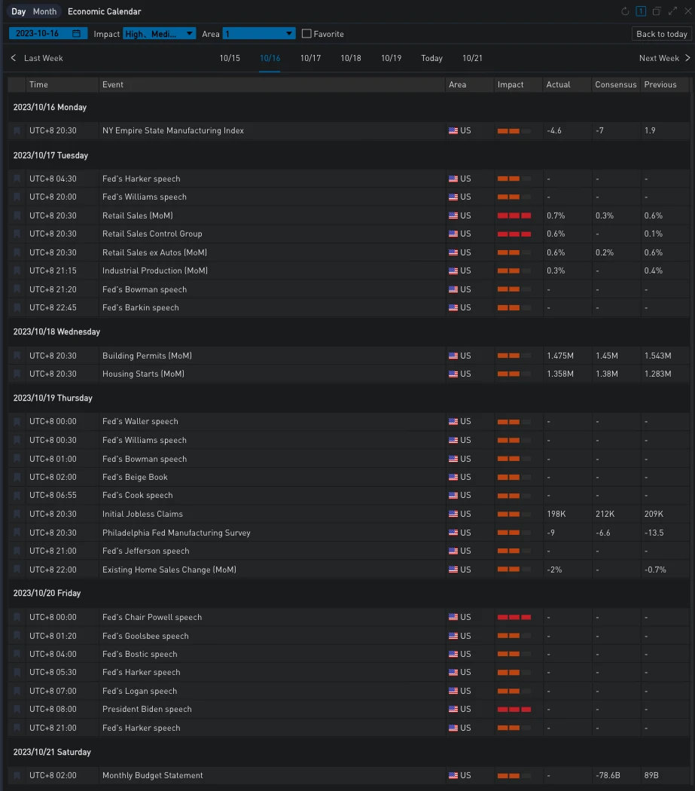Bookmark Fed's Chair Powell speech event
This screenshot has height=791, width=695.
point(17,618)
